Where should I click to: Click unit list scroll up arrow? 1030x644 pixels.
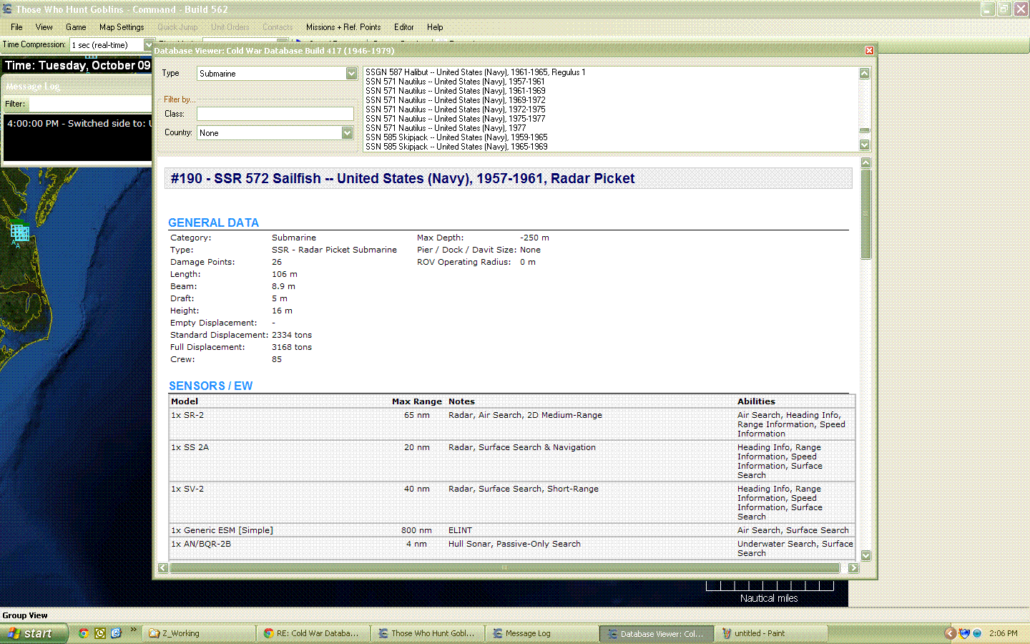[x=865, y=74]
